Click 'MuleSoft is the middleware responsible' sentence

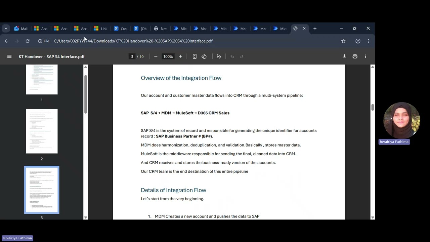point(218,154)
